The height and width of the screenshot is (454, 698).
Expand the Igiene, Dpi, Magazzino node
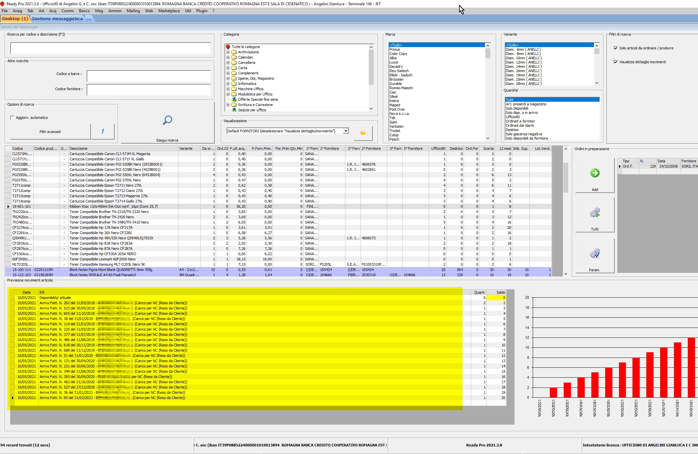coord(228,78)
